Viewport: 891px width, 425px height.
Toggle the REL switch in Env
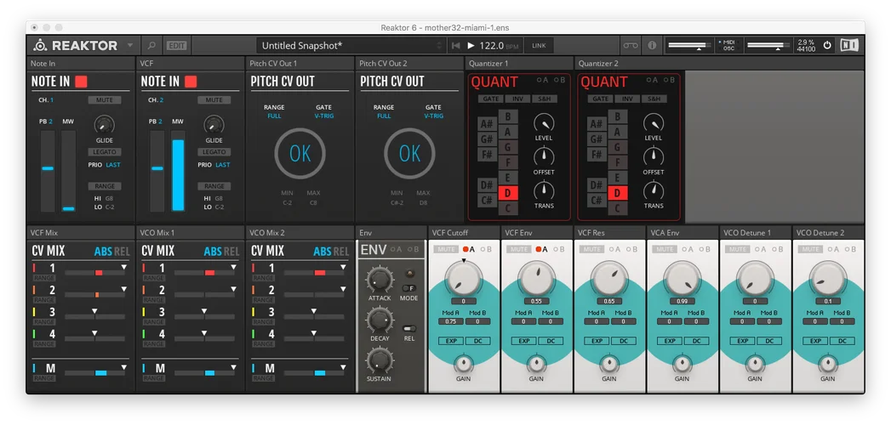(x=409, y=329)
